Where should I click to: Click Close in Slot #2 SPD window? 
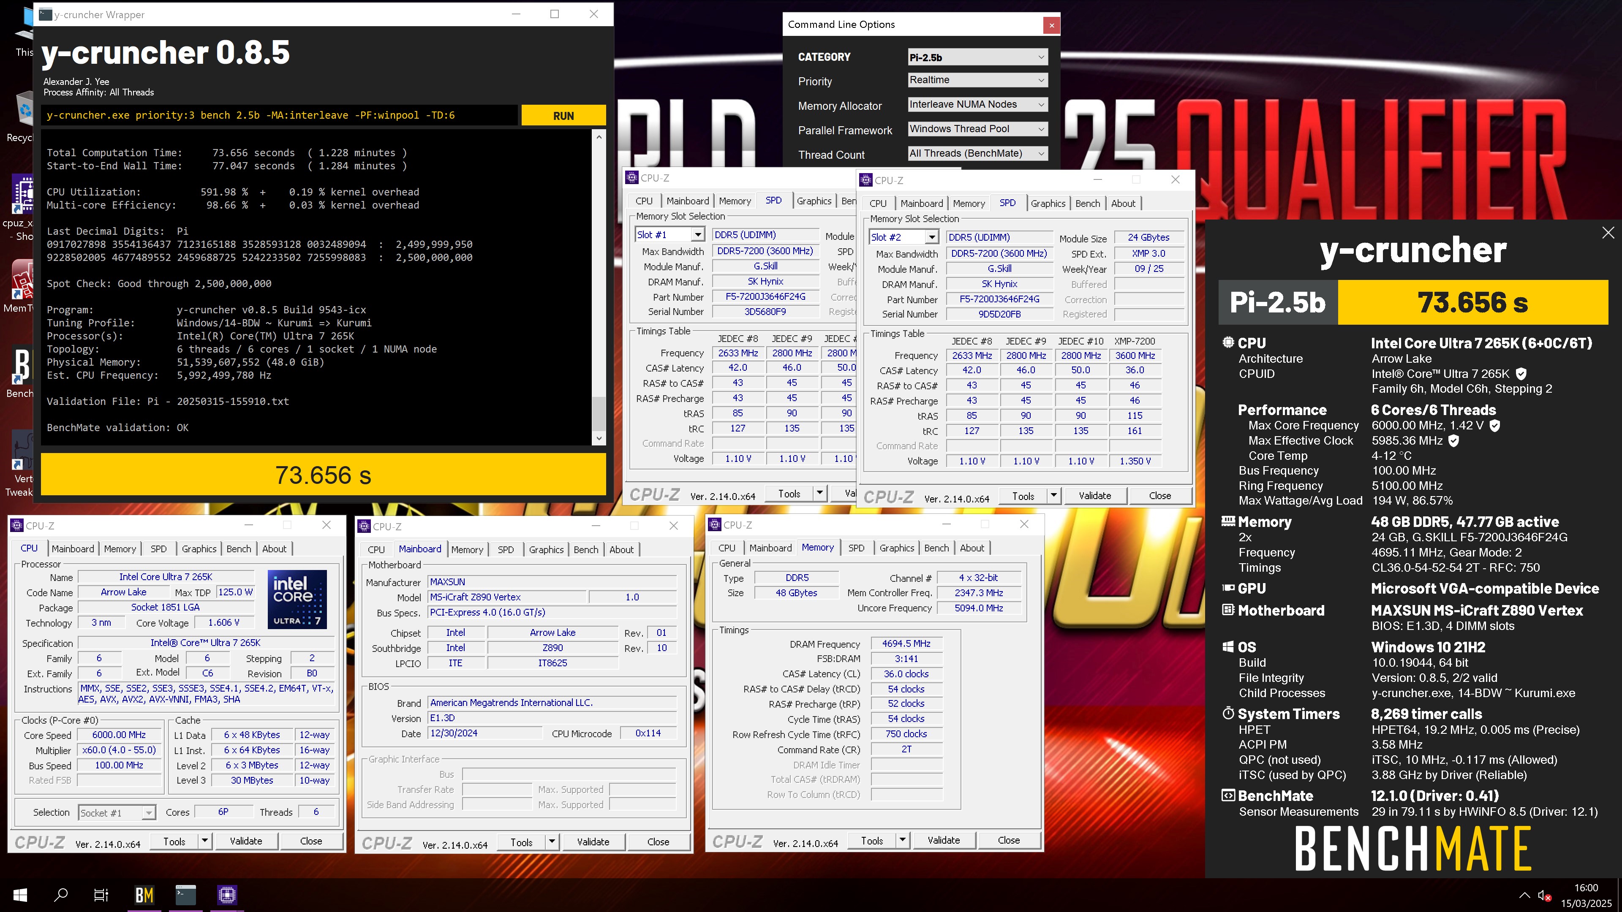[1160, 496]
